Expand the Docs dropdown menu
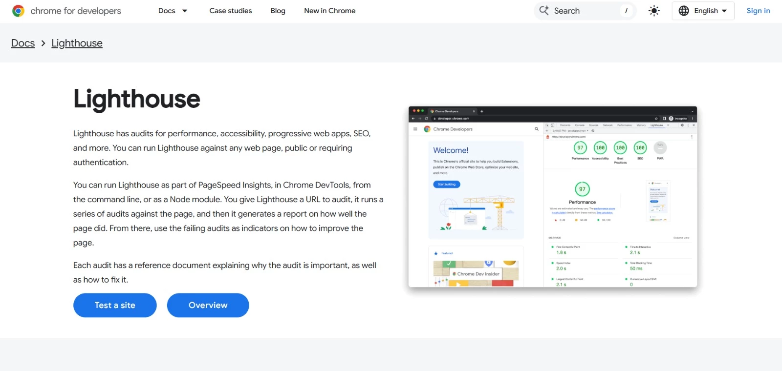Viewport: 782px width, 371px height. [x=173, y=11]
